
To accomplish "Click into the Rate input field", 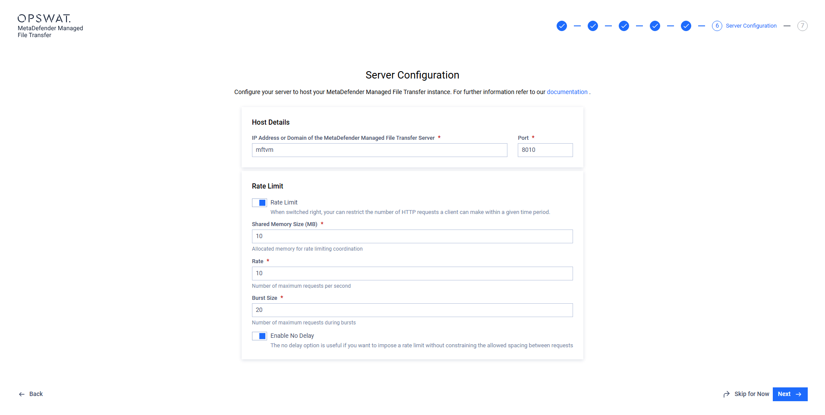I will point(412,274).
